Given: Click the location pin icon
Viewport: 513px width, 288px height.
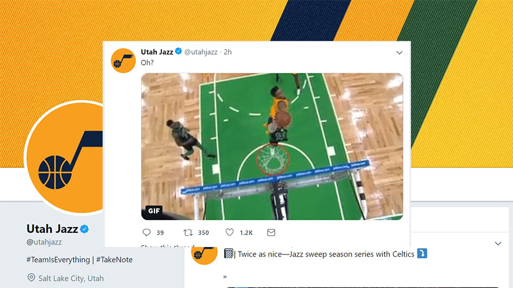Looking at the screenshot, I should 31,278.
